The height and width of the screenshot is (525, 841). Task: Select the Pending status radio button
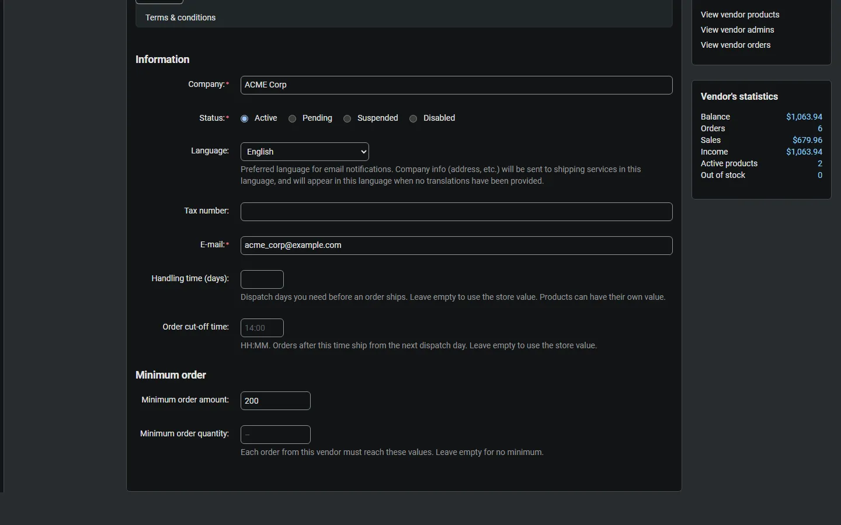(x=293, y=118)
